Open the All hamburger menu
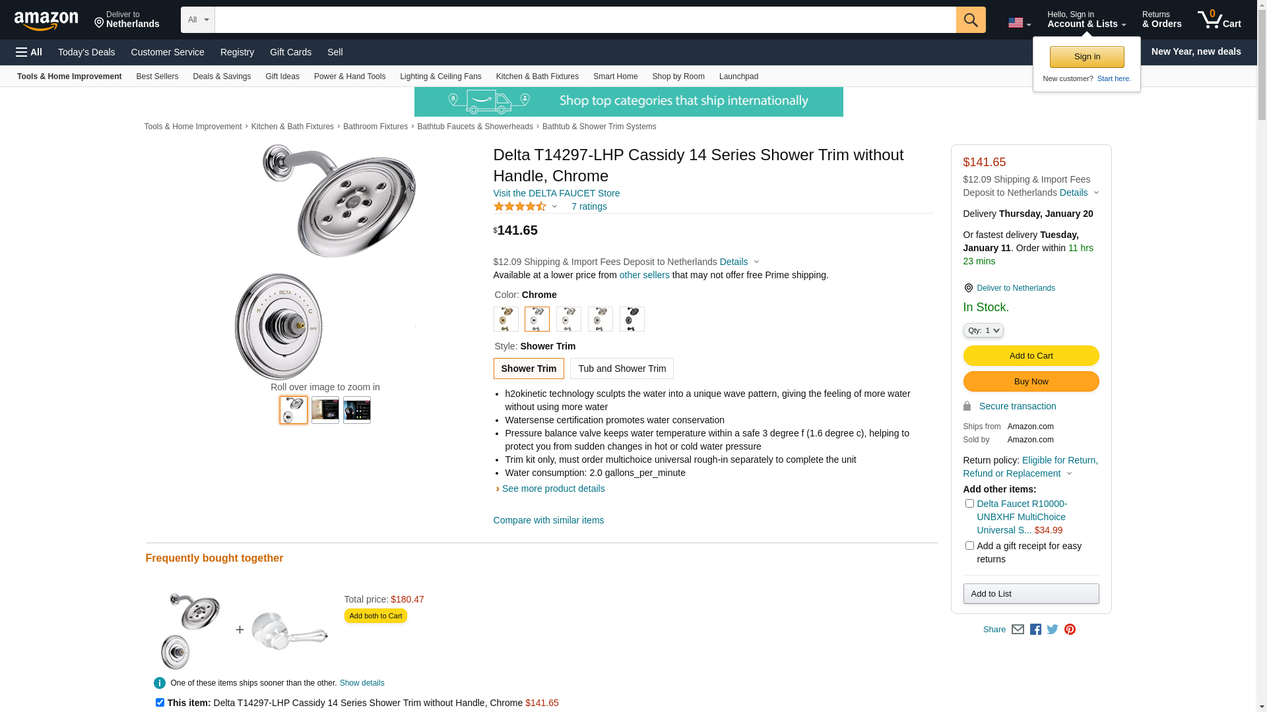Viewport: 1267px width, 712px height. (29, 52)
